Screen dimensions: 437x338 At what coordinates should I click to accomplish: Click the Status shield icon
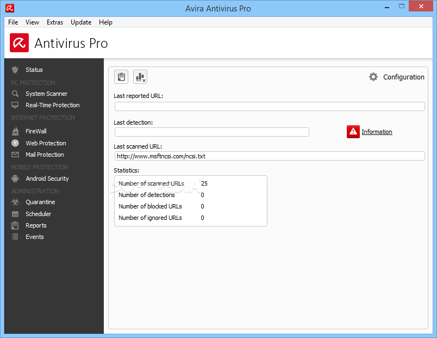point(15,70)
